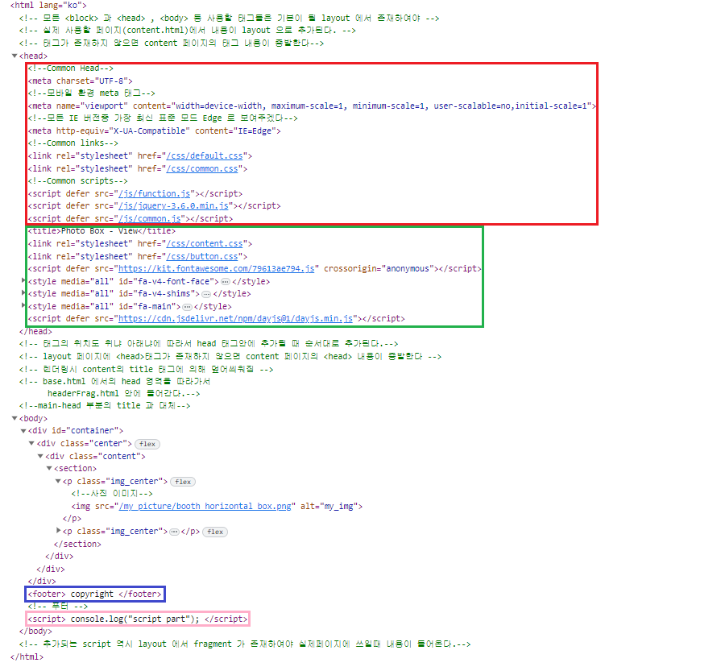Click flex badge on first p img_center
The width and height of the screenshot is (721, 671).
(183, 482)
